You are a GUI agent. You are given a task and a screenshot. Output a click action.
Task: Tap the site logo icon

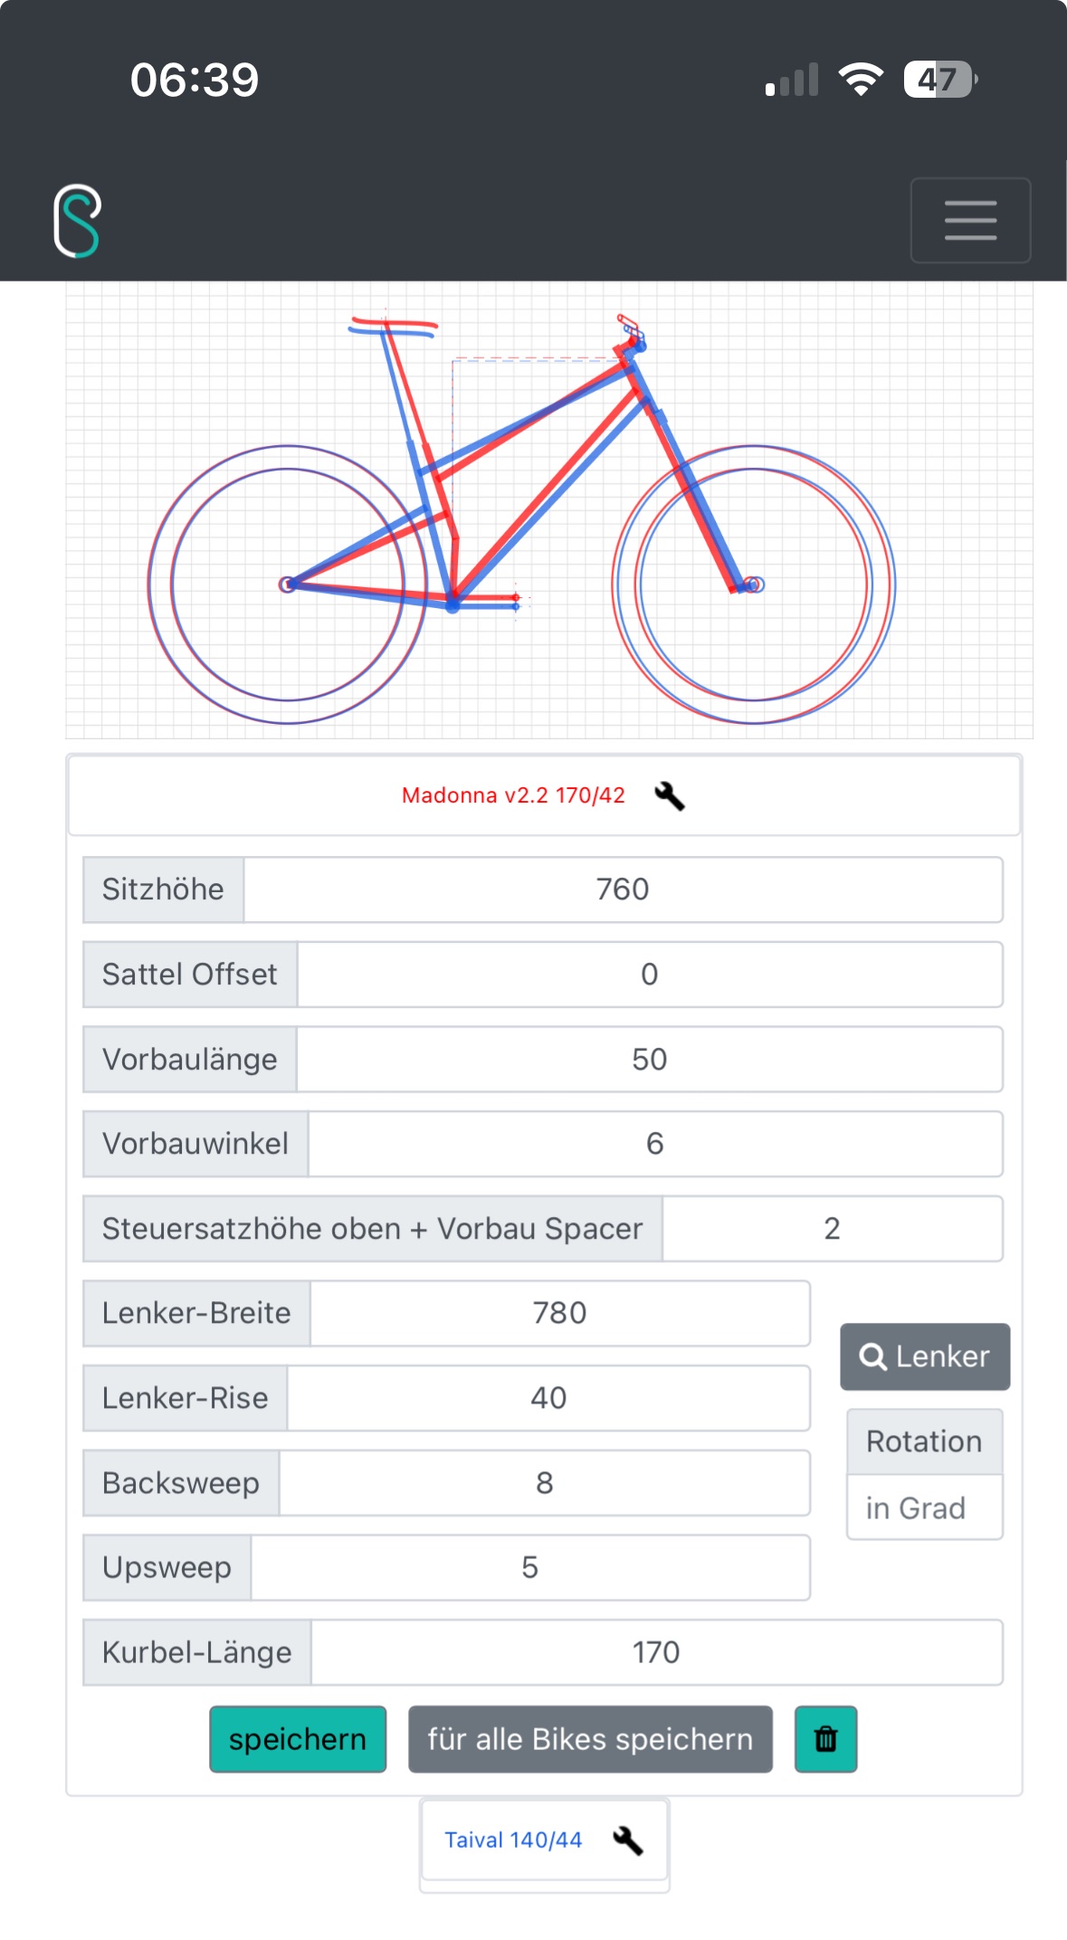point(77,221)
